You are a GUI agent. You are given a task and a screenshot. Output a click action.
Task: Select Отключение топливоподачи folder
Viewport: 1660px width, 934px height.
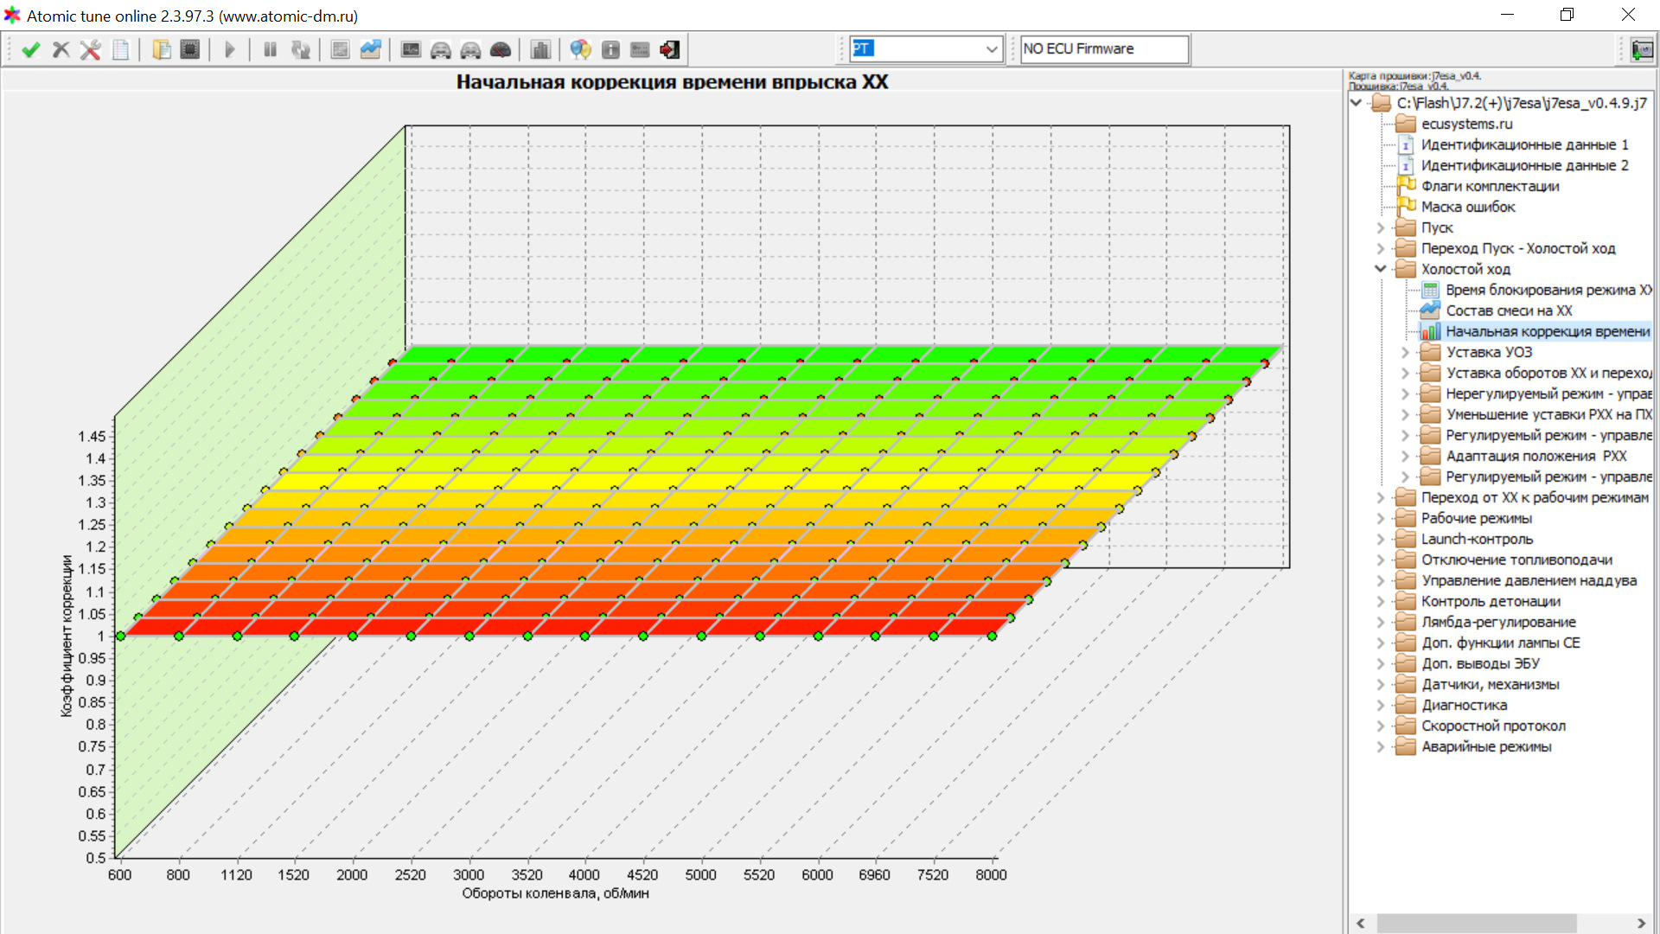click(1516, 560)
